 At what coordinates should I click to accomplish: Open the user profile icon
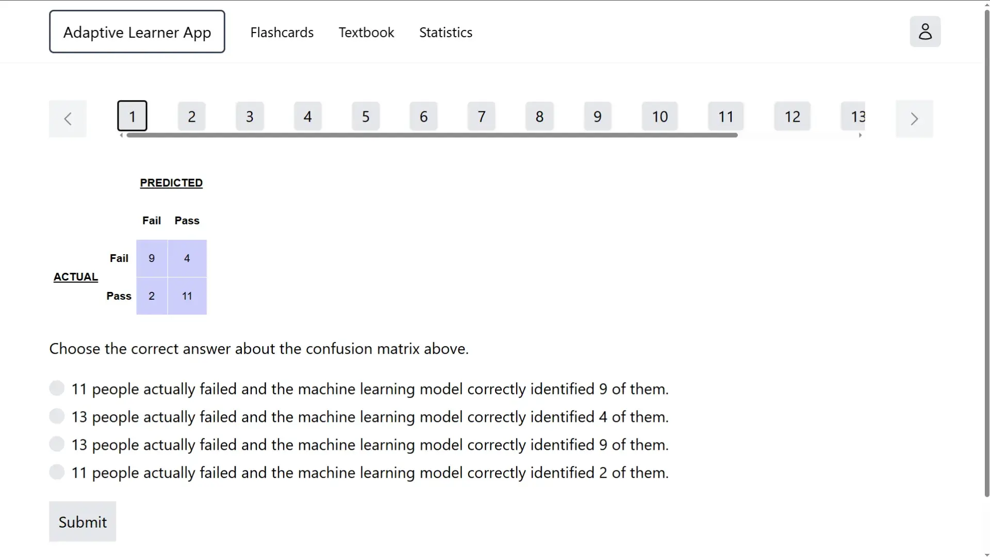coord(926,31)
